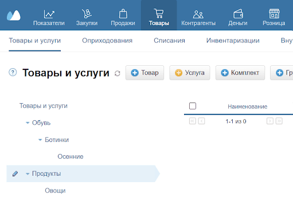This screenshot has width=293, height=213.
Task: Go to last page of results
Action: 279,121
